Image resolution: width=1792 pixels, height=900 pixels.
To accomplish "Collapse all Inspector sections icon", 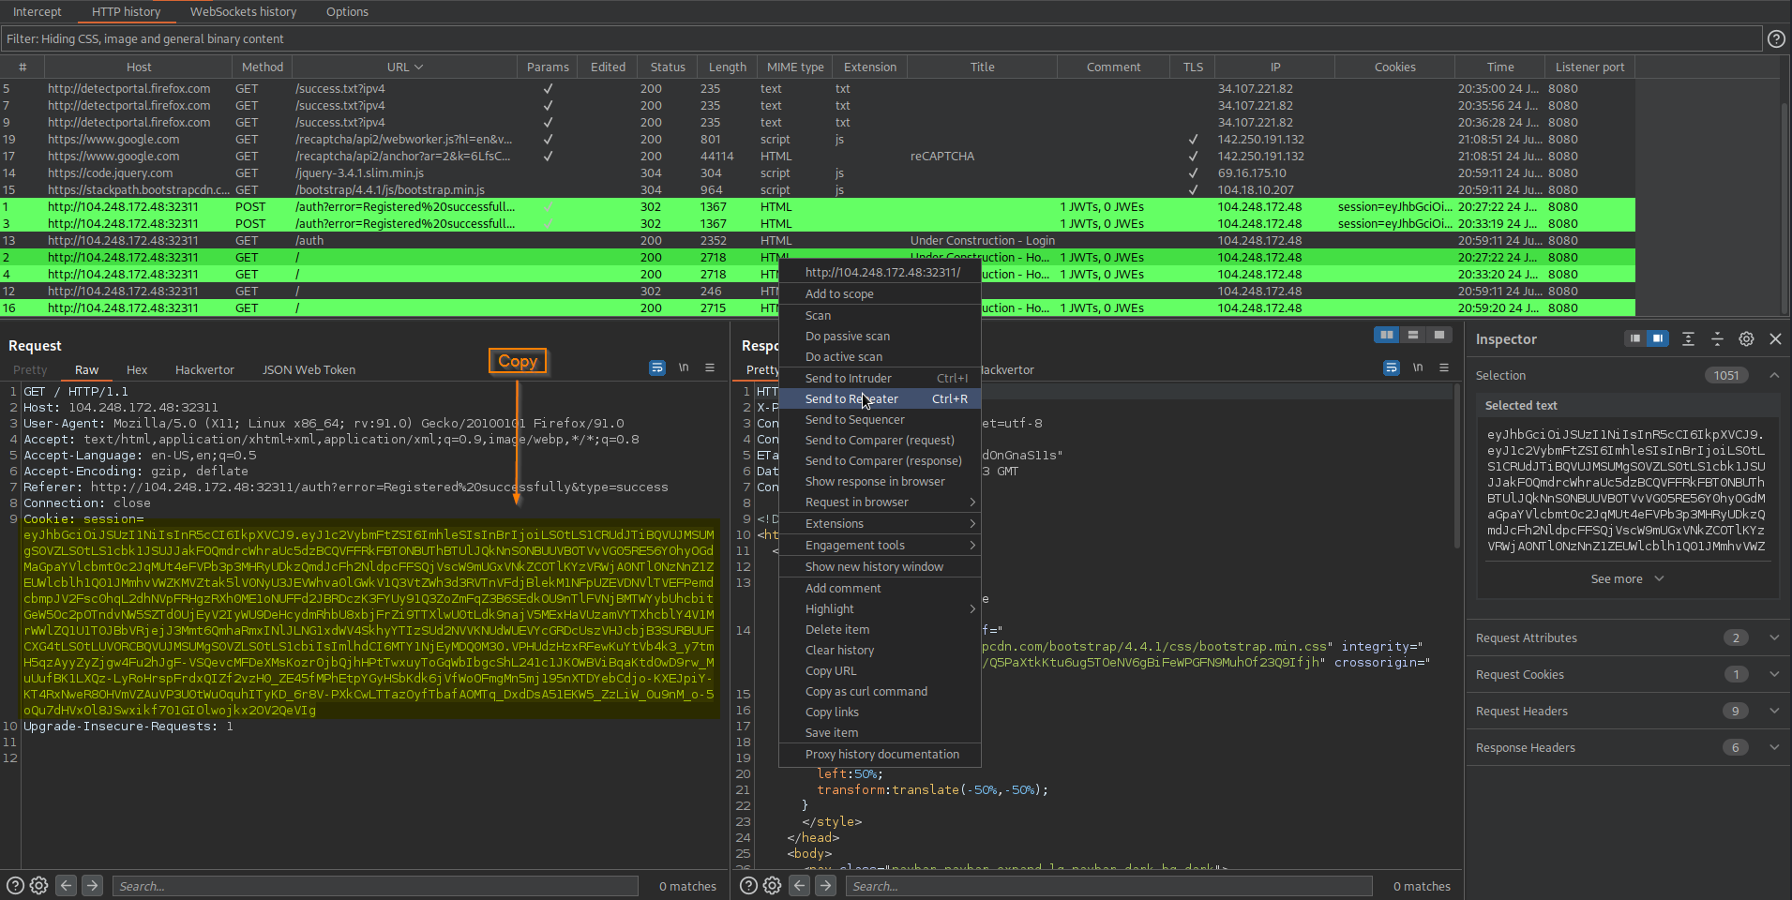I will (1717, 338).
